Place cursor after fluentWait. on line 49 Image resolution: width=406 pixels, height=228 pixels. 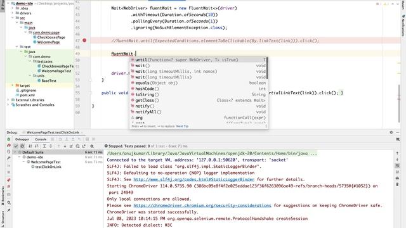pyautogui.click(x=136, y=54)
